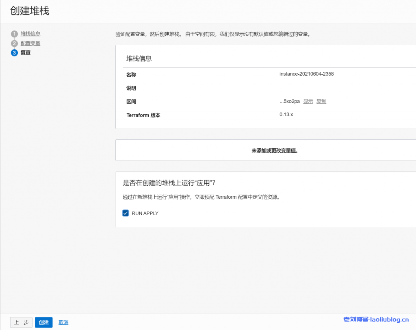Click the 创建堆栈 page title
This screenshot has width=416, height=330.
coord(30,11)
